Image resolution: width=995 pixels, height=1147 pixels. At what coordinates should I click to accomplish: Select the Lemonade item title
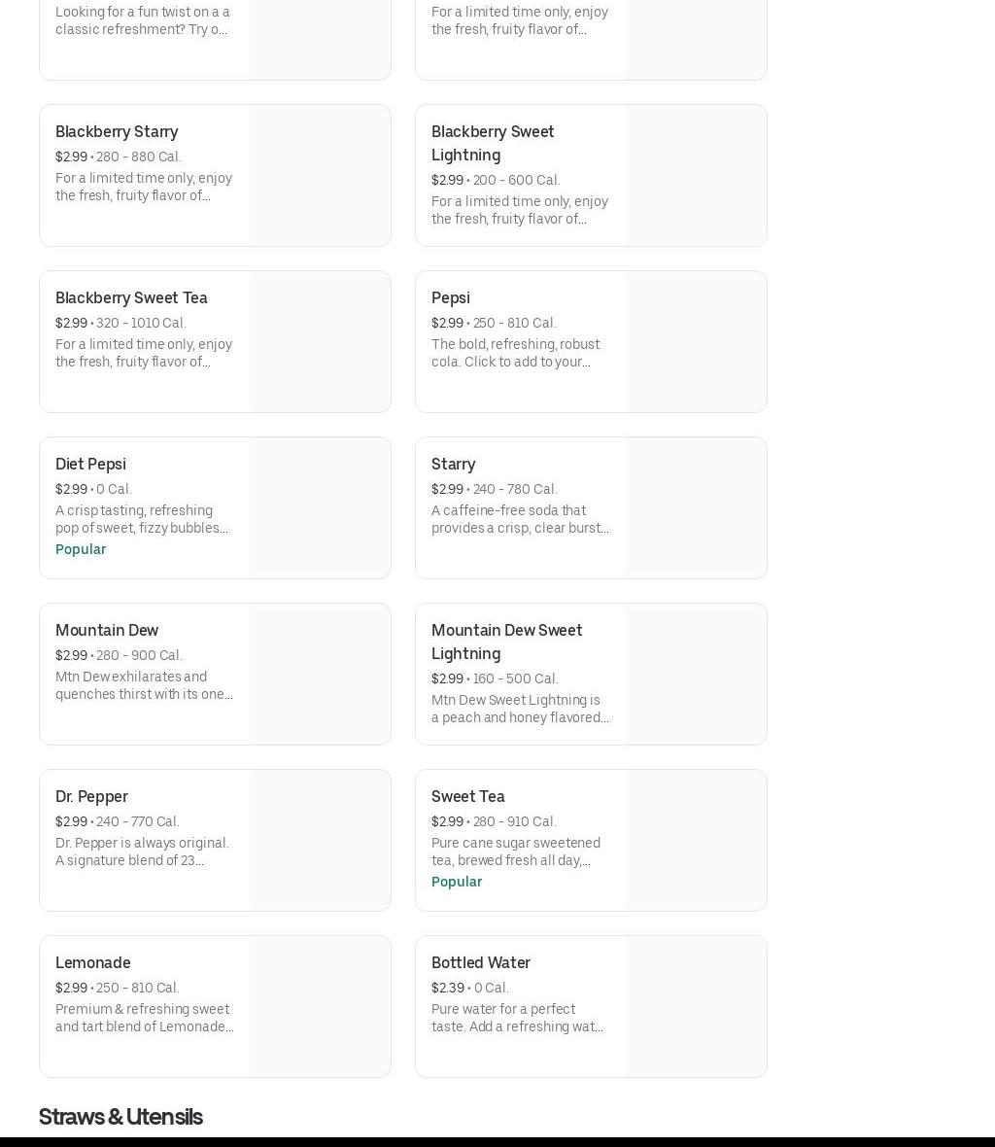tap(92, 962)
